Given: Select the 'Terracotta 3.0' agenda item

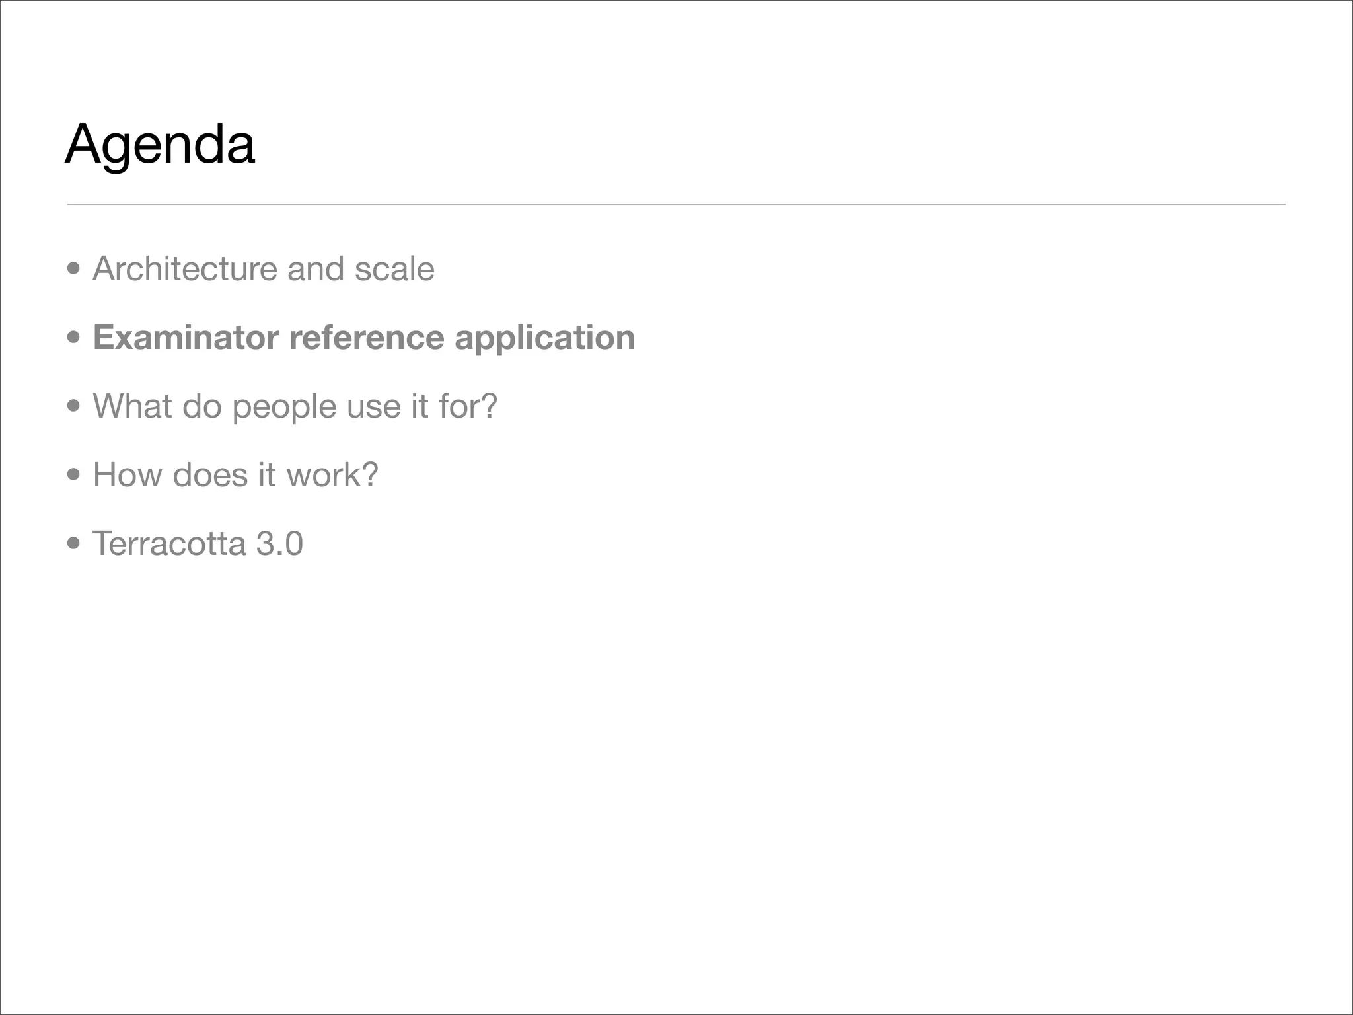Looking at the screenshot, I should tap(198, 543).
